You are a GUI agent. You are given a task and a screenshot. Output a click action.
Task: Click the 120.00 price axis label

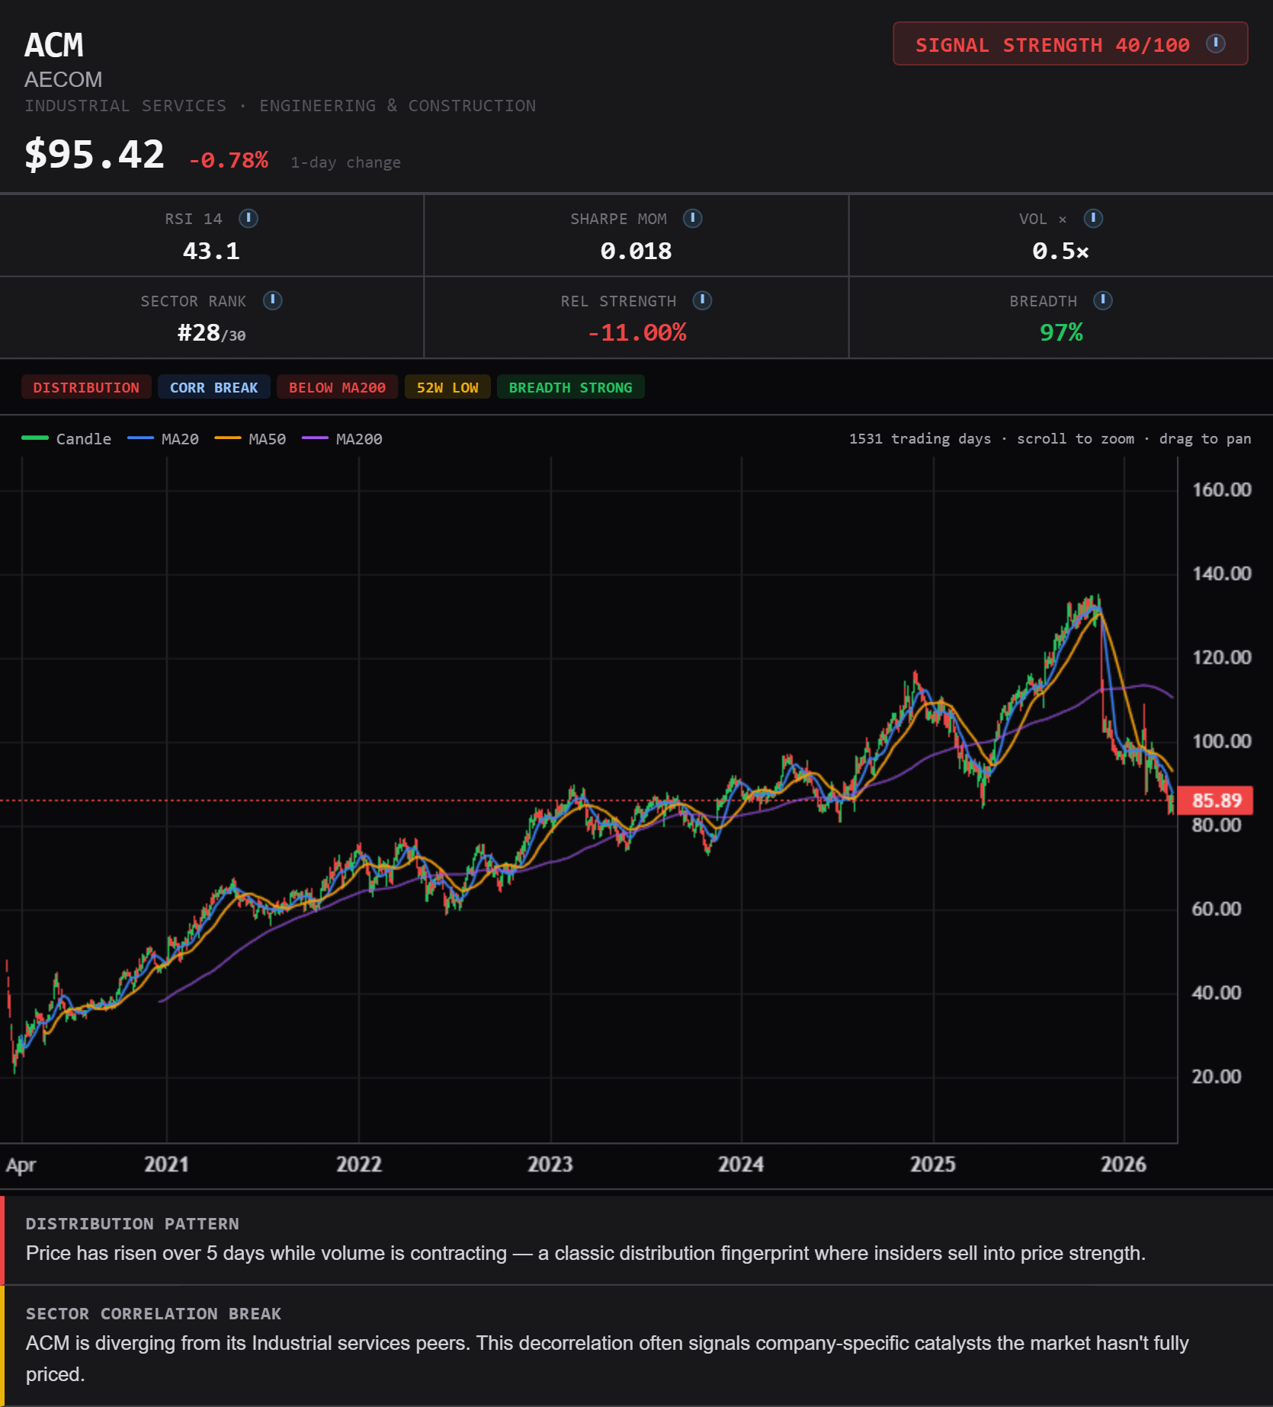tap(1221, 657)
